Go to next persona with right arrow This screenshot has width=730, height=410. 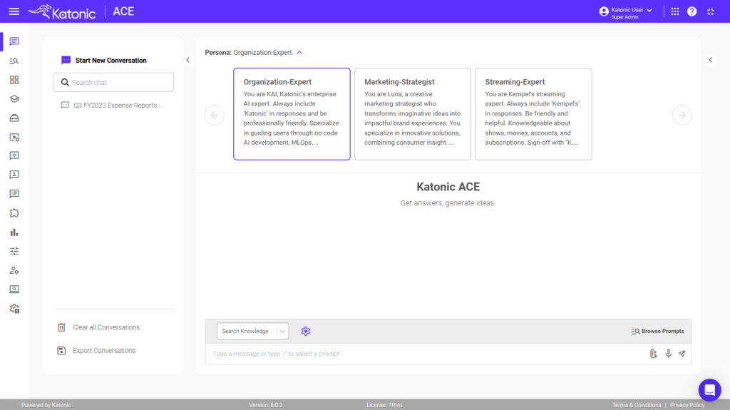tap(682, 115)
